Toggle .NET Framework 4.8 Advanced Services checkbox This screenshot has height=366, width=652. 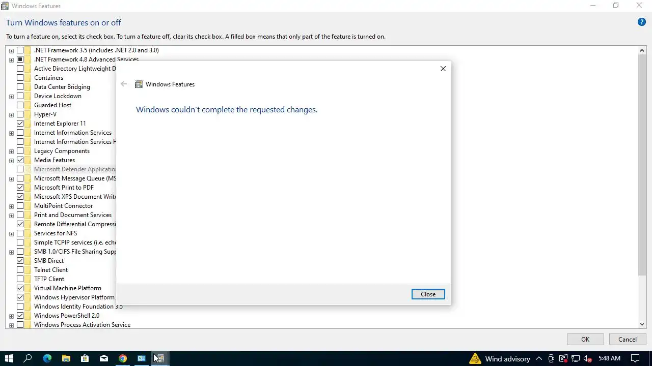pos(20,59)
